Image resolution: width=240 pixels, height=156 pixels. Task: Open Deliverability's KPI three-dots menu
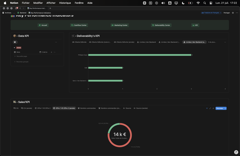(x=225, y=42)
